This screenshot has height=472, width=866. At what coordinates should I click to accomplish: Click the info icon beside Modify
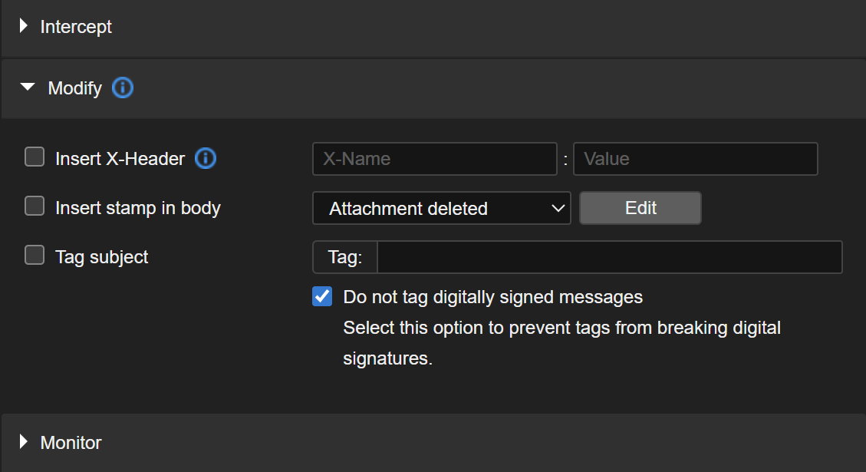(x=123, y=88)
